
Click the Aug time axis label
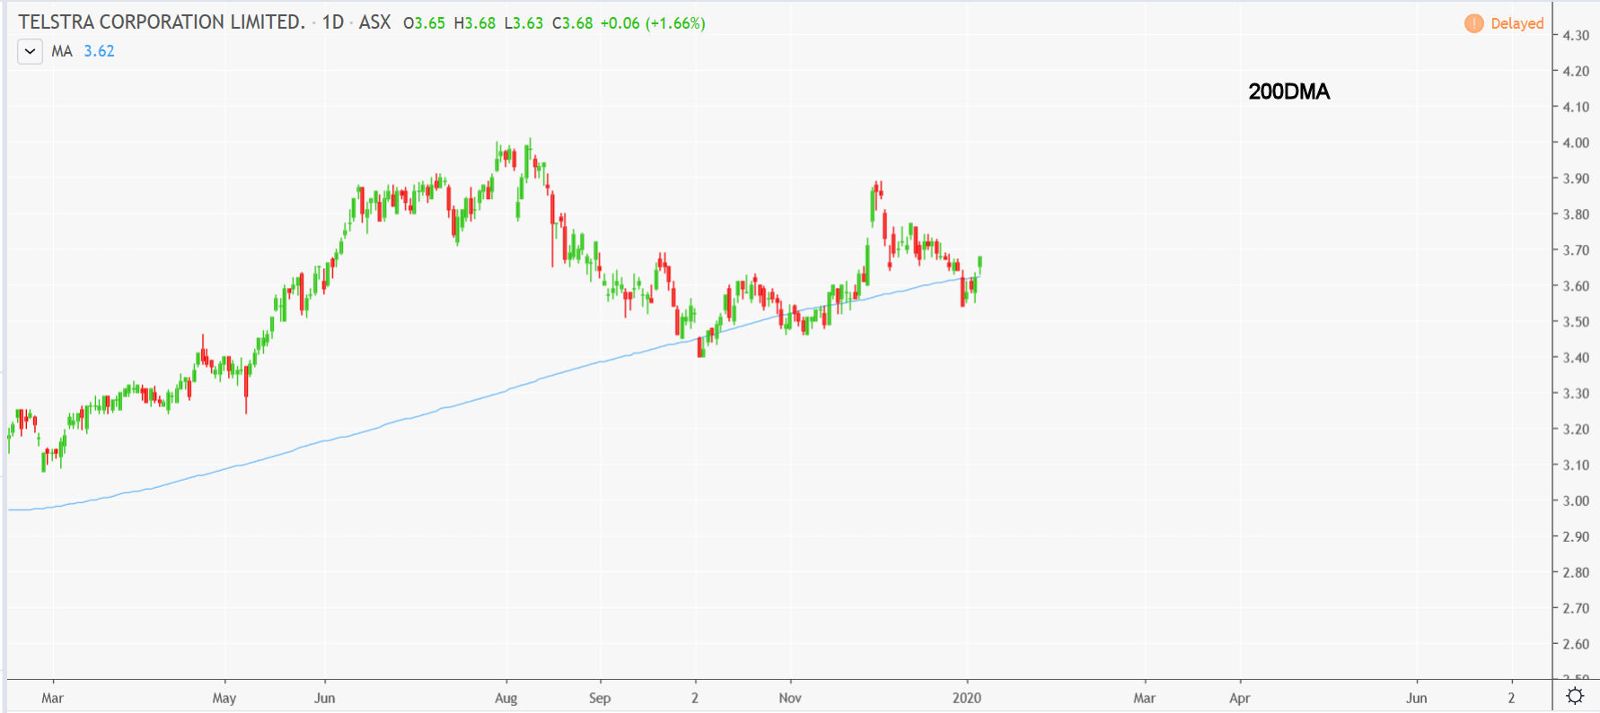[506, 698]
